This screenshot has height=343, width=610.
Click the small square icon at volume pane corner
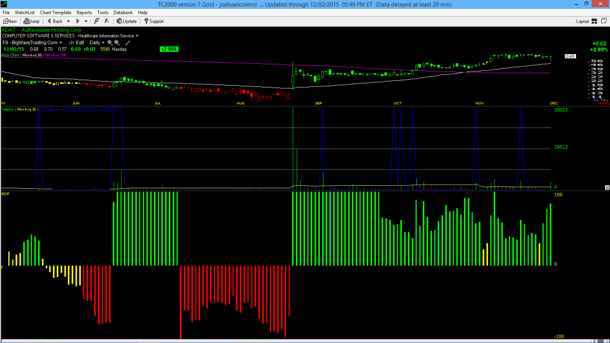[607, 188]
